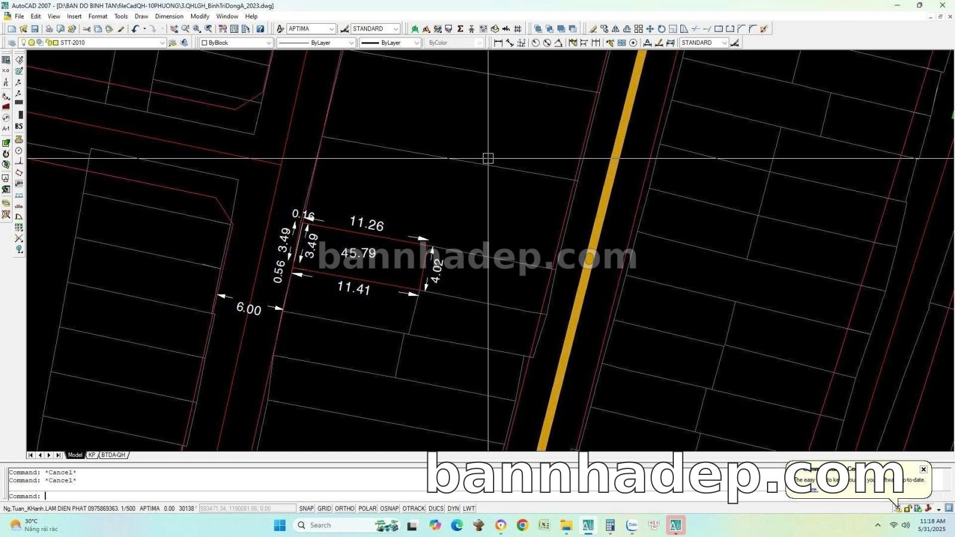Select the Linear Dimension tool
Viewport: 955px width, 537px height.
point(498,43)
